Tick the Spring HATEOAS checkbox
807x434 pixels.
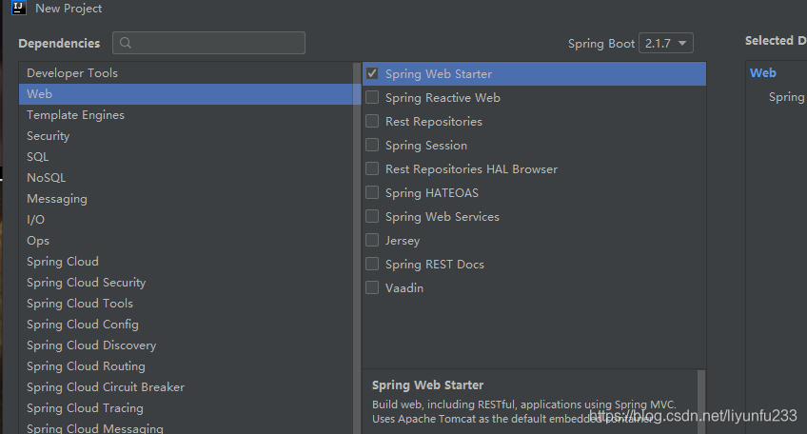372,192
